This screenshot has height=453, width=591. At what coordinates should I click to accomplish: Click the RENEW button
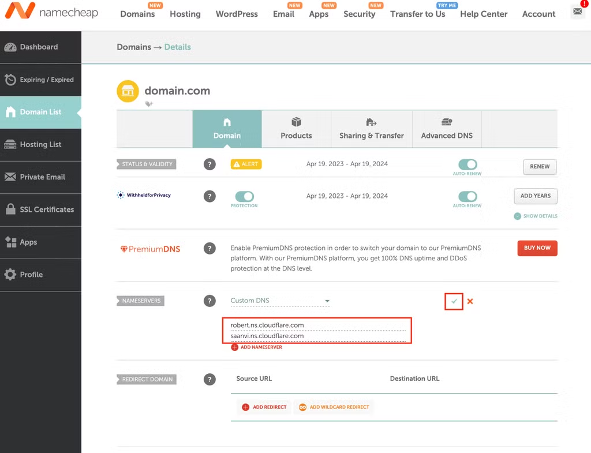coord(540,167)
